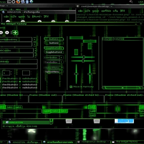The width and height of the screenshot is (144, 144).
Task: Open the first menu in KINGSTON window menubar
Action: (6, 17)
